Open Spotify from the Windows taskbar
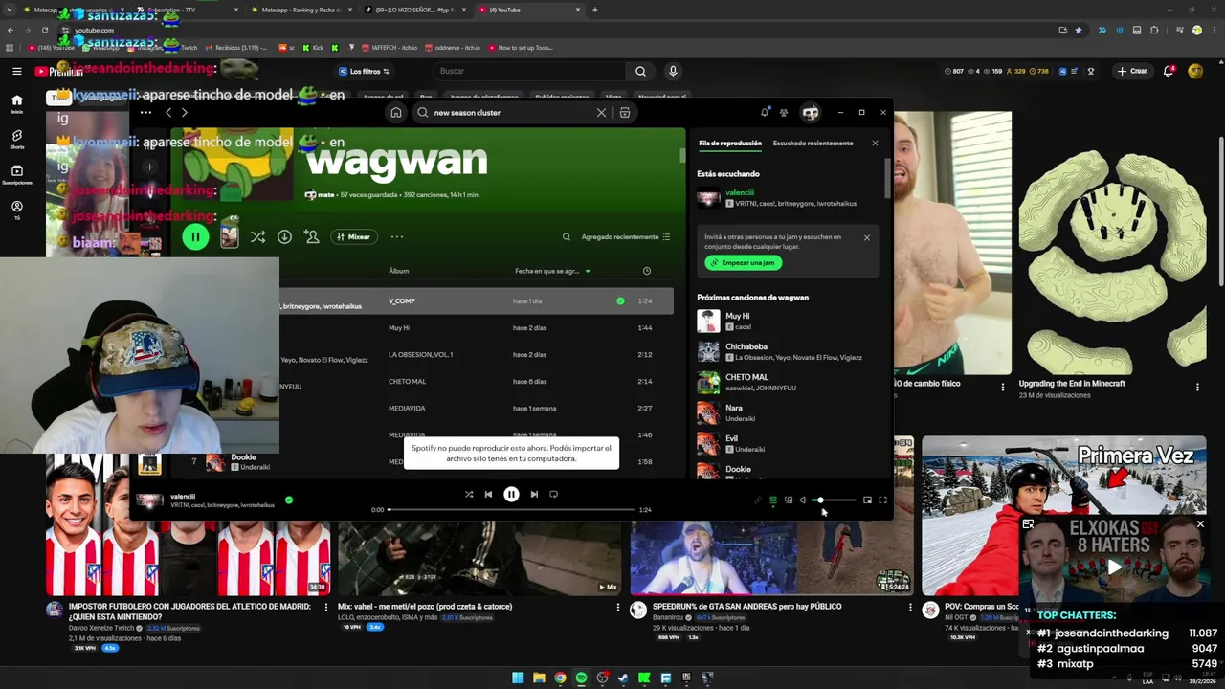 pos(581,678)
